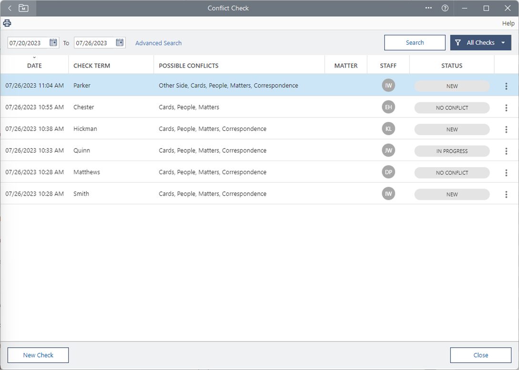Click the IW staff avatar on the Smith row

(388, 194)
